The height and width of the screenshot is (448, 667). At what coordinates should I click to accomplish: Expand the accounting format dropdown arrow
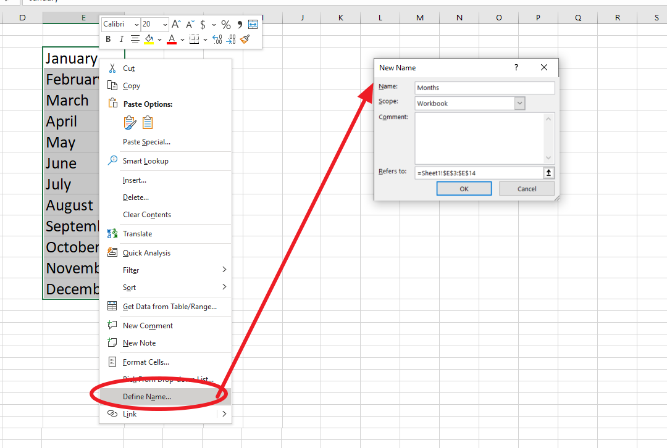pos(214,25)
